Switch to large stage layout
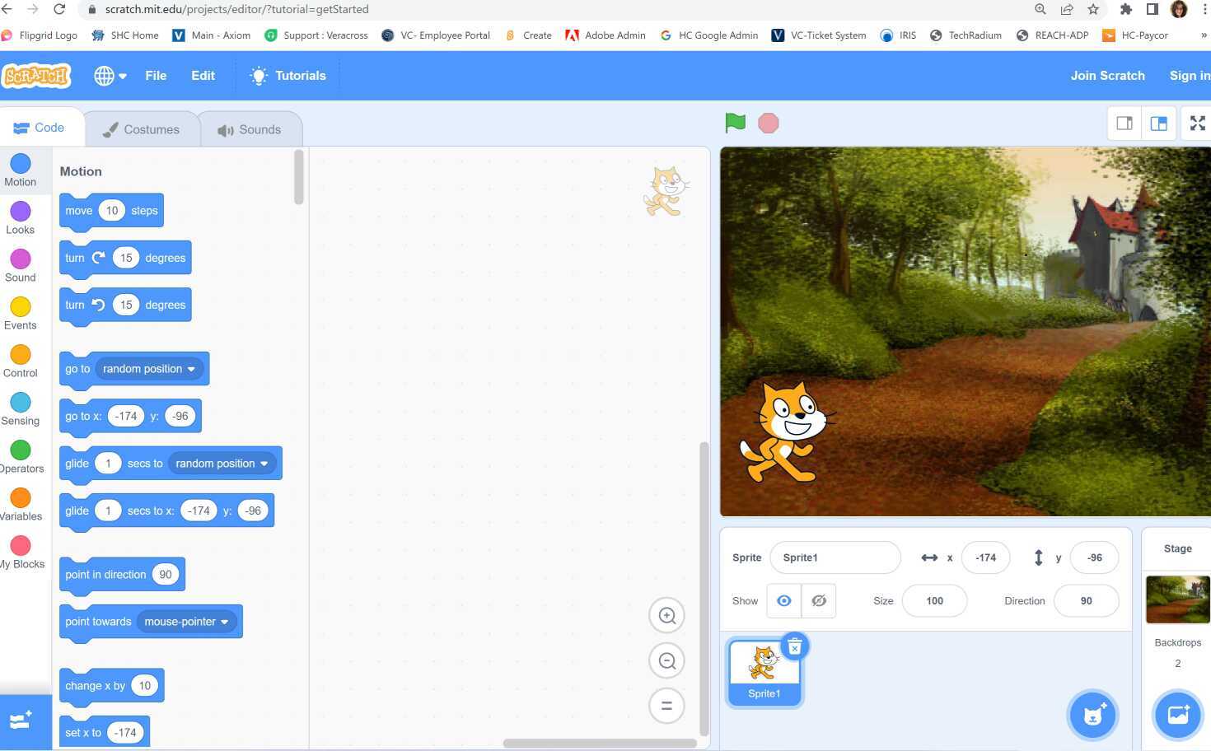The width and height of the screenshot is (1211, 751). (1158, 123)
